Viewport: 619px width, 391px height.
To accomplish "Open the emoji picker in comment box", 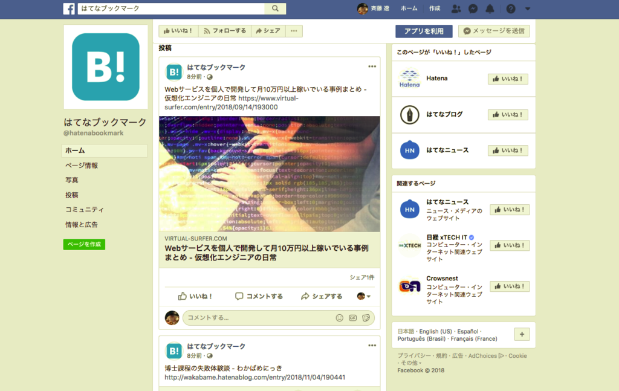I will 340,318.
